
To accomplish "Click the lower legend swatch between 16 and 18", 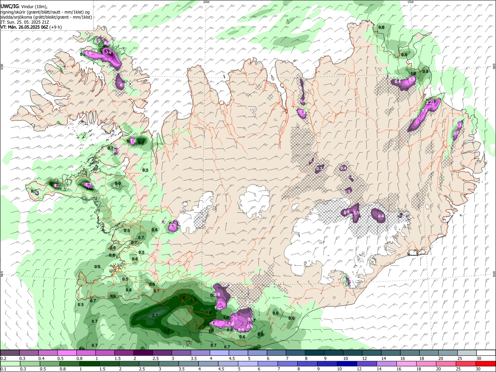I will [x=406, y=363].
